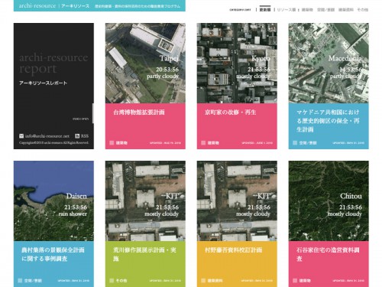Filter by 建築物 category in top menu
382x287 pixels.
click(x=307, y=10)
